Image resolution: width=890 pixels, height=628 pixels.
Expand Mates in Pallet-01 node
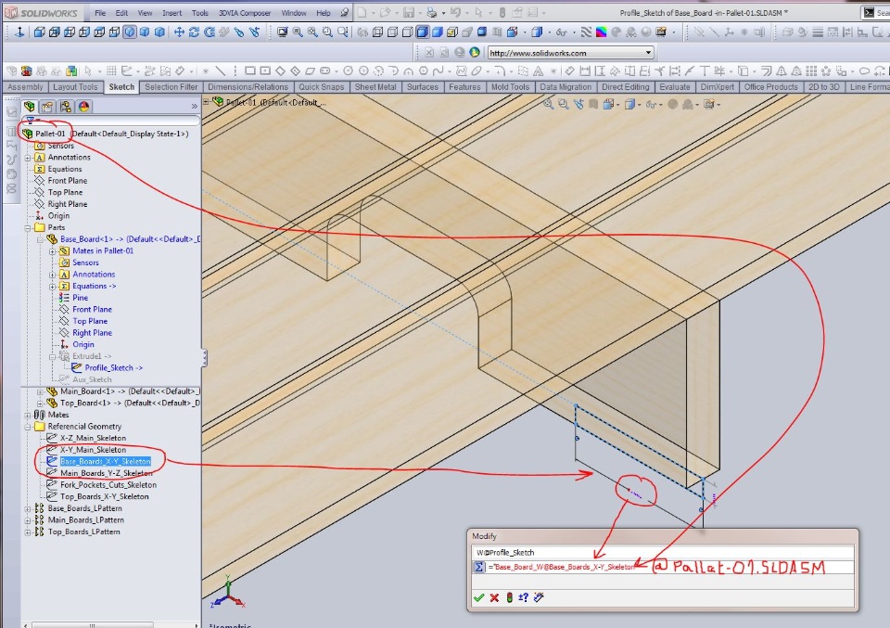pyautogui.click(x=52, y=251)
